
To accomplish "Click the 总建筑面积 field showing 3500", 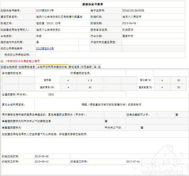I will [x=86, y=95].
